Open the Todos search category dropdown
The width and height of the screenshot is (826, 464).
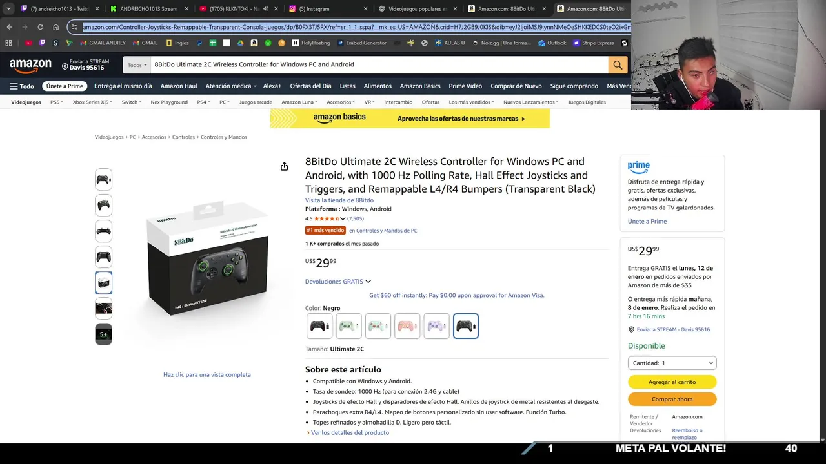[137, 64]
